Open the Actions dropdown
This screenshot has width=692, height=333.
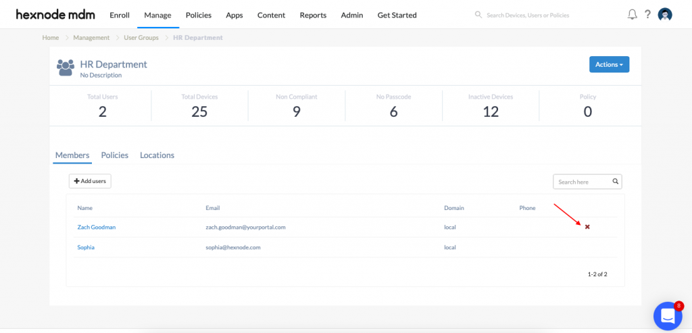point(609,64)
